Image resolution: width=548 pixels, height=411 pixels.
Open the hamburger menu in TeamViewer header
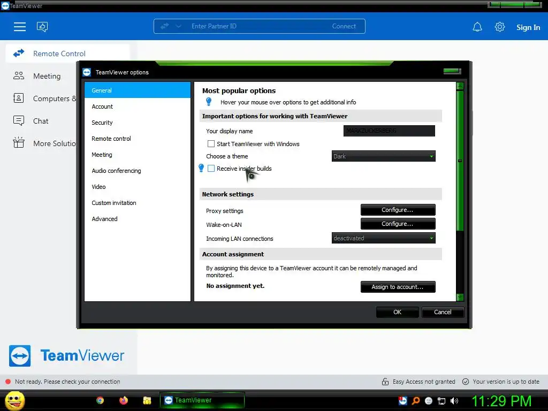click(20, 27)
